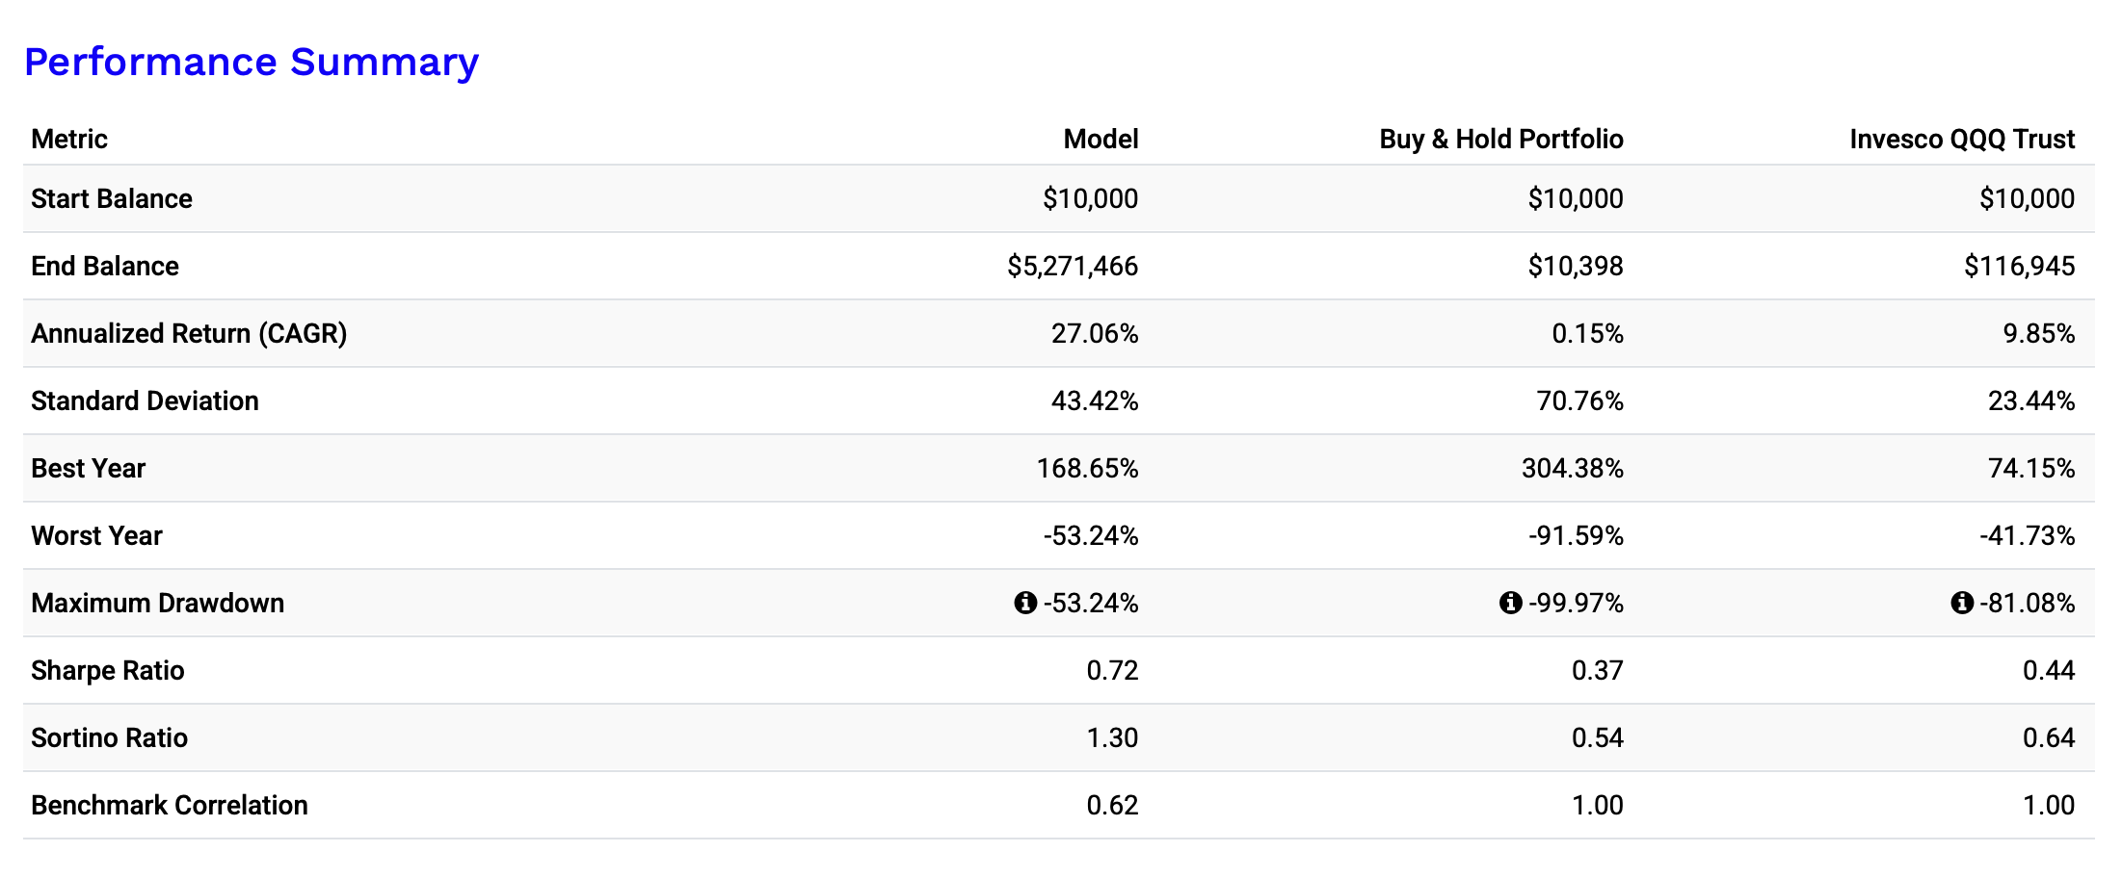Viewport: 2122px width, 878px height.
Task: Click the Model benchmark correlation 0.62
Action: pos(1112,805)
